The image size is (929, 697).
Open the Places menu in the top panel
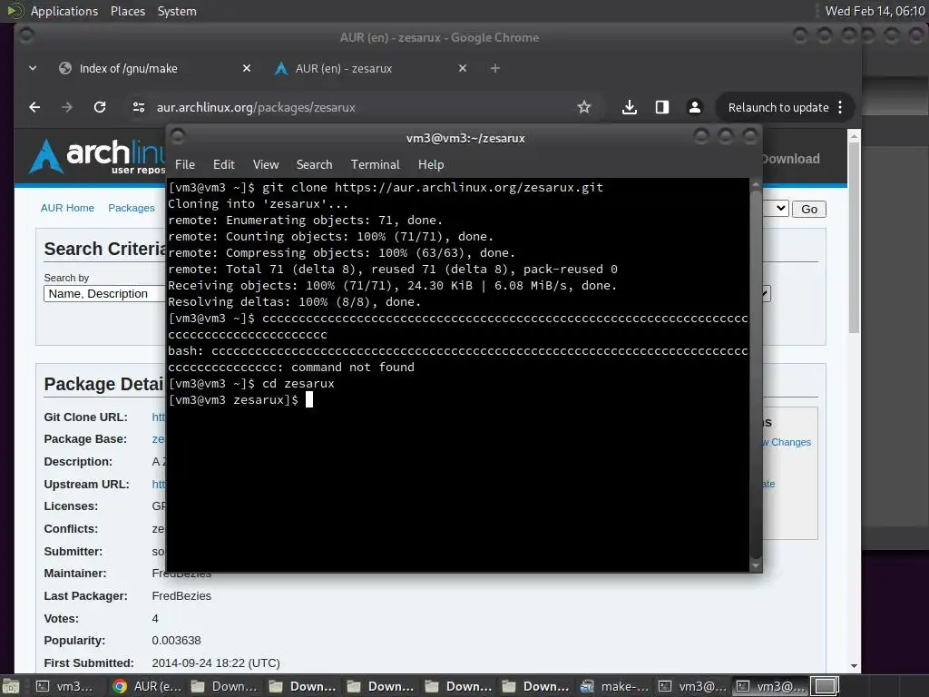click(x=128, y=11)
